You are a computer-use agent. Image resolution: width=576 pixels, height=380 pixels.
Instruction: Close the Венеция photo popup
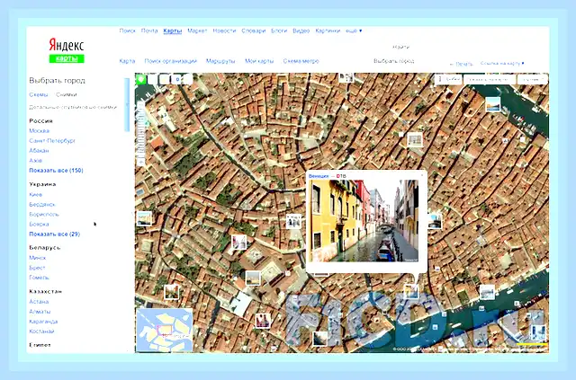[422, 175]
